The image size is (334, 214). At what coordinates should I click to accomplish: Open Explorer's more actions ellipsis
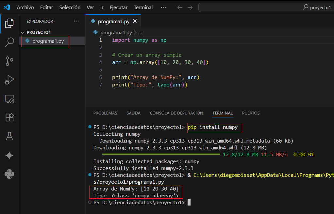[76, 21]
